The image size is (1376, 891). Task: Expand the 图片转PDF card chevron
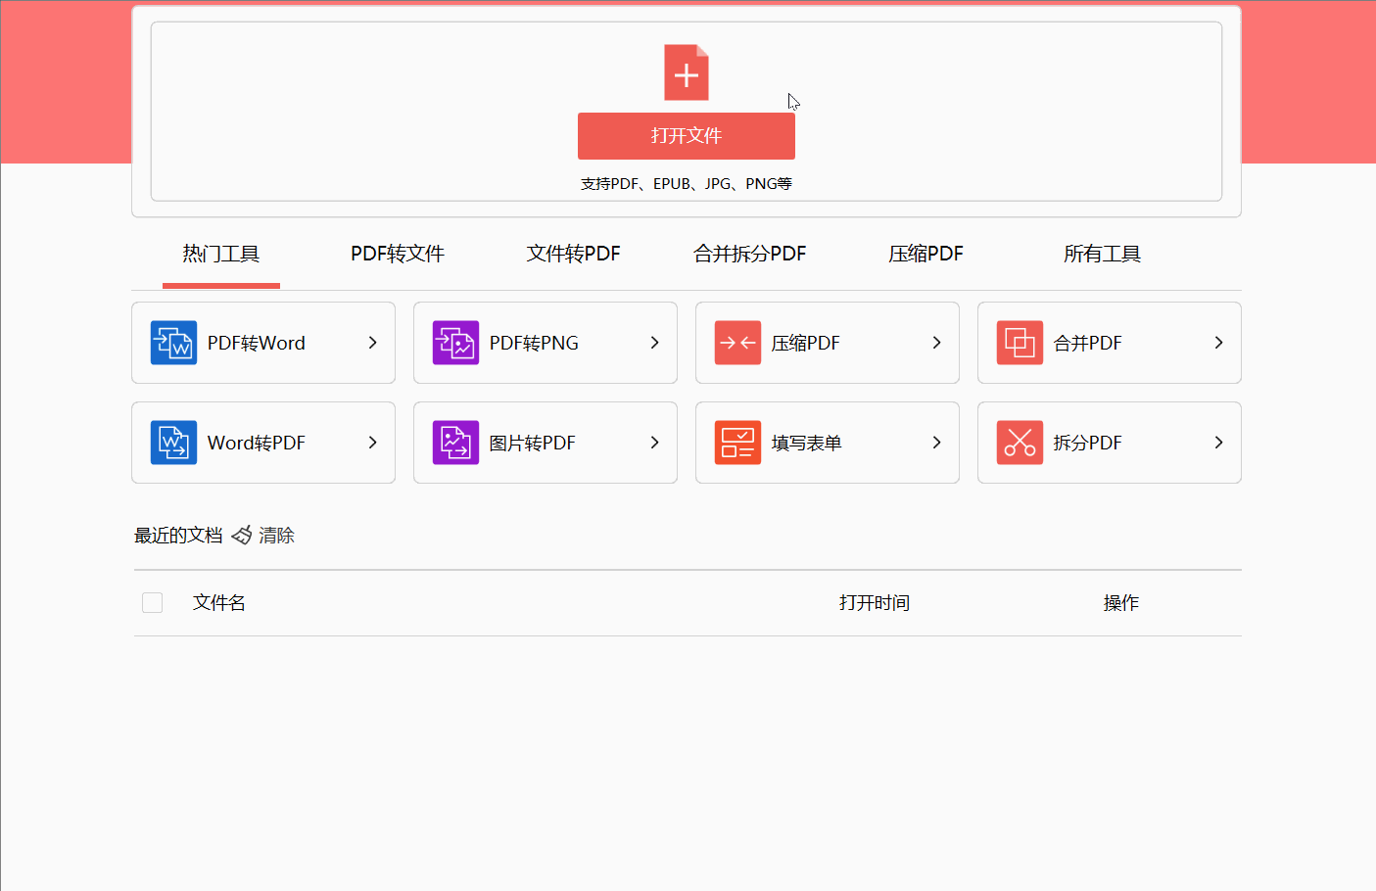pos(654,443)
